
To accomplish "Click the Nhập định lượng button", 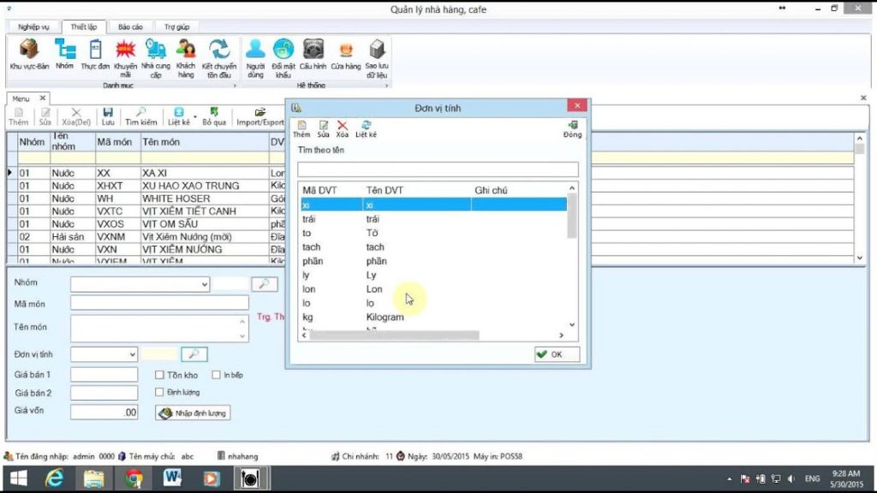I will point(193,413).
